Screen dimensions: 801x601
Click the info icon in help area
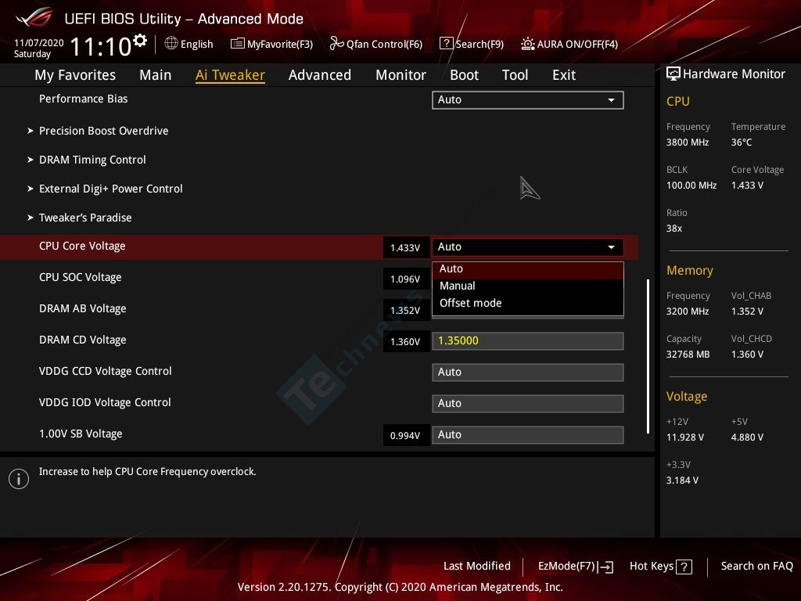click(x=19, y=479)
